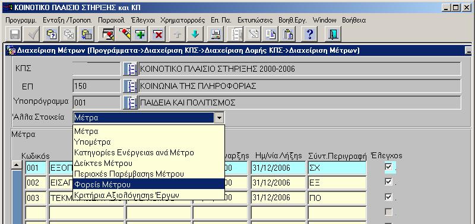Select Περιοχές Παρέμβασης Μέτρου option
475x224 pixels.
149,174
